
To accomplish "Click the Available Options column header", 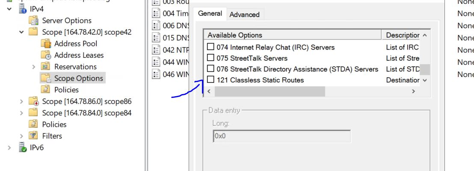I will 293,35.
